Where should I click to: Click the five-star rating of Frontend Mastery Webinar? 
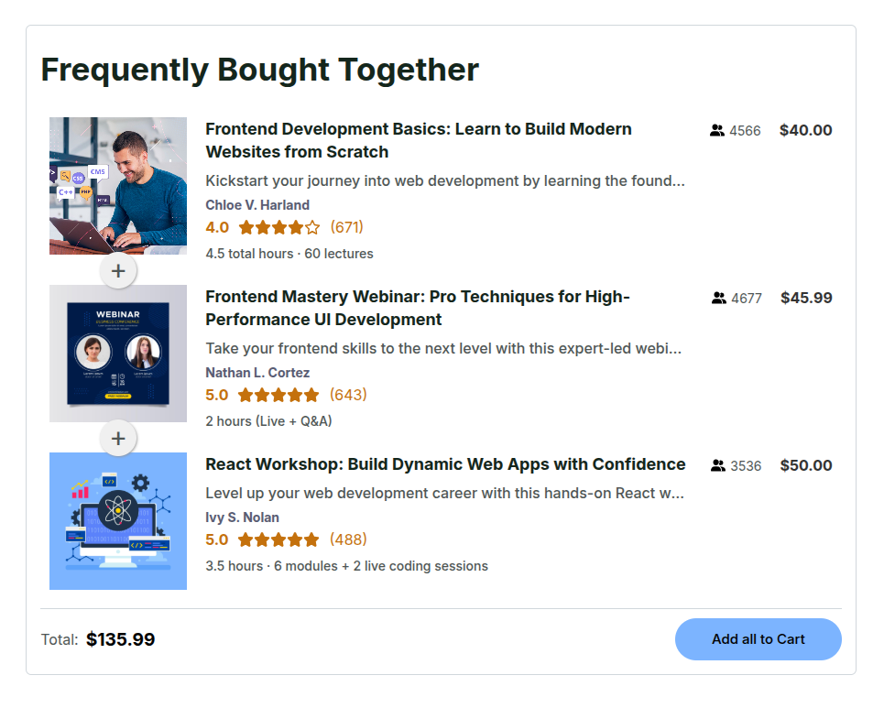pyautogui.click(x=278, y=395)
